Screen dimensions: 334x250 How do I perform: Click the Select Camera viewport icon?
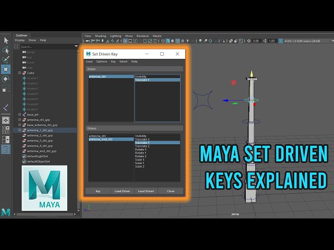[87, 41]
